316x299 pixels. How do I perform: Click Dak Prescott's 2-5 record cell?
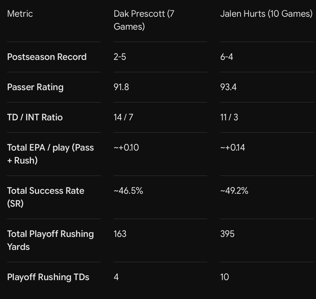pos(120,57)
